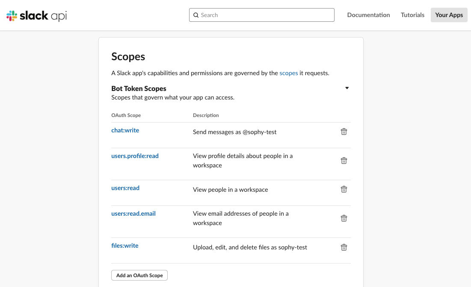Focus the Search input field
The image size is (471, 287).
[x=262, y=15]
